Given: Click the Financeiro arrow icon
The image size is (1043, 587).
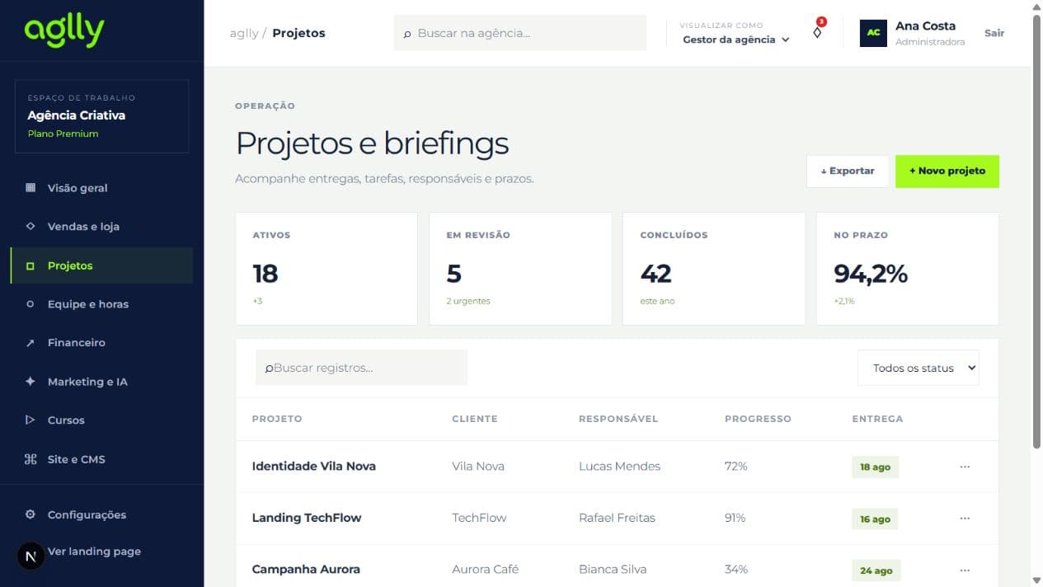Looking at the screenshot, I should coord(31,343).
